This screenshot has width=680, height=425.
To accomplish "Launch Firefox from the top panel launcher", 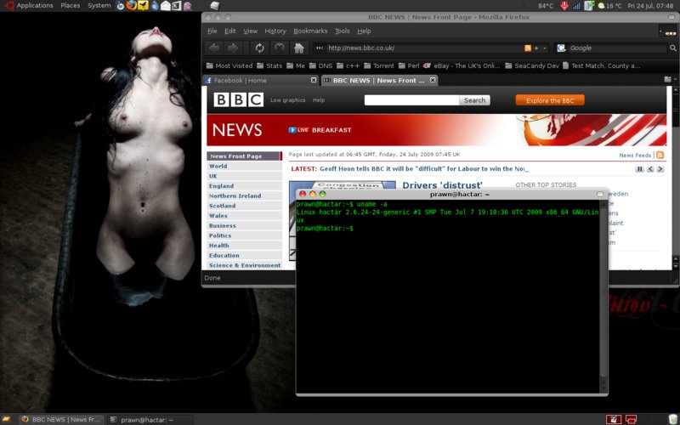I will coord(132,5).
